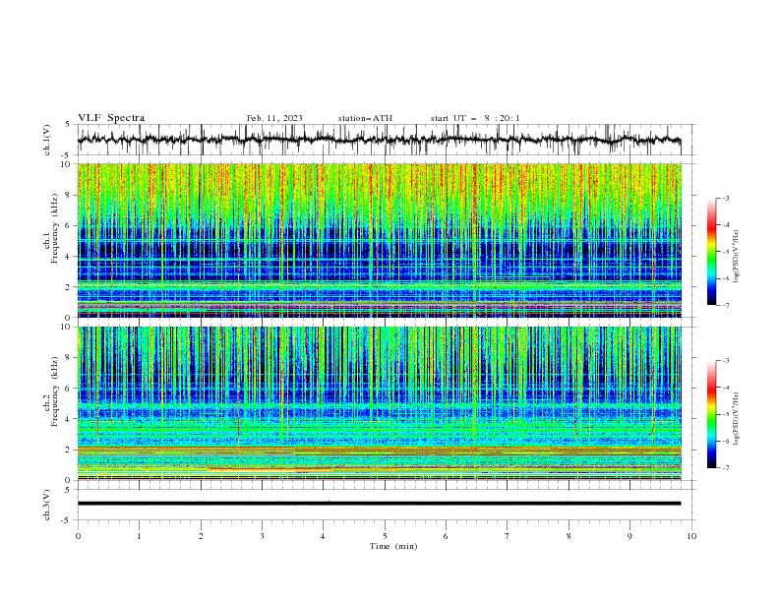
Task: Click the ch.1 voltage waveform trace
Action: coord(379,140)
